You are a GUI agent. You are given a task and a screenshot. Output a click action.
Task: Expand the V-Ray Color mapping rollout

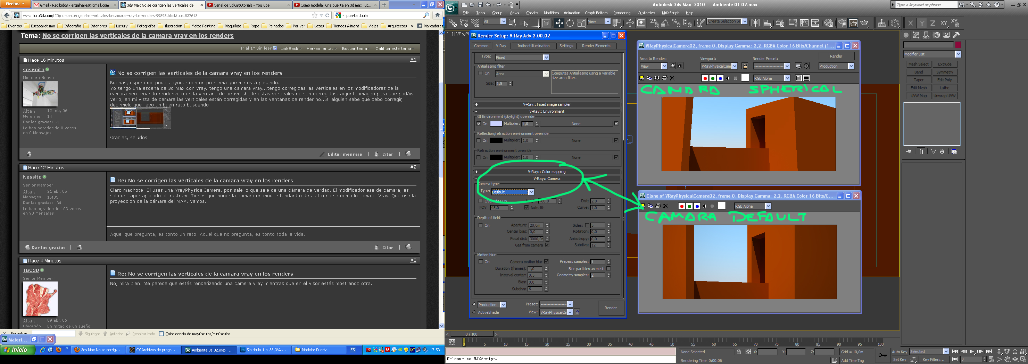(x=547, y=172)
